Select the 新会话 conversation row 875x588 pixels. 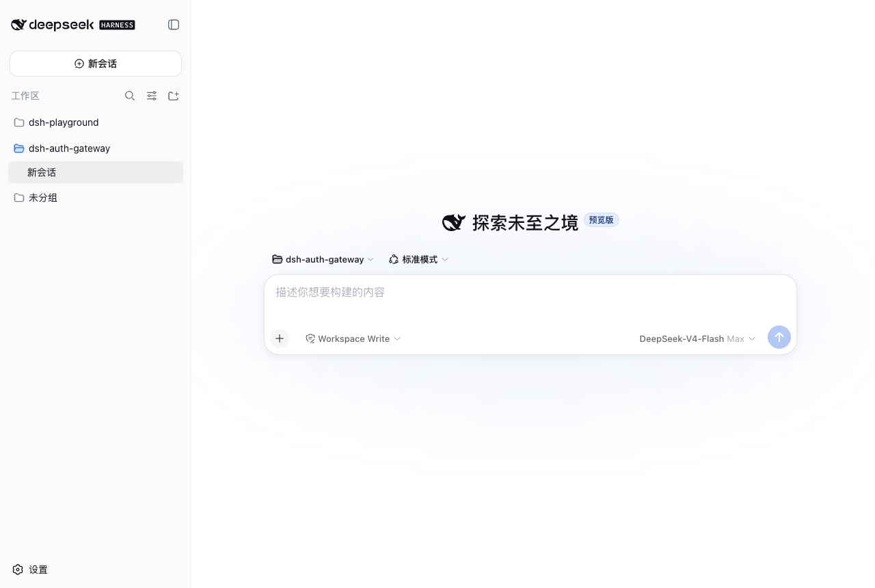(96, 172)
